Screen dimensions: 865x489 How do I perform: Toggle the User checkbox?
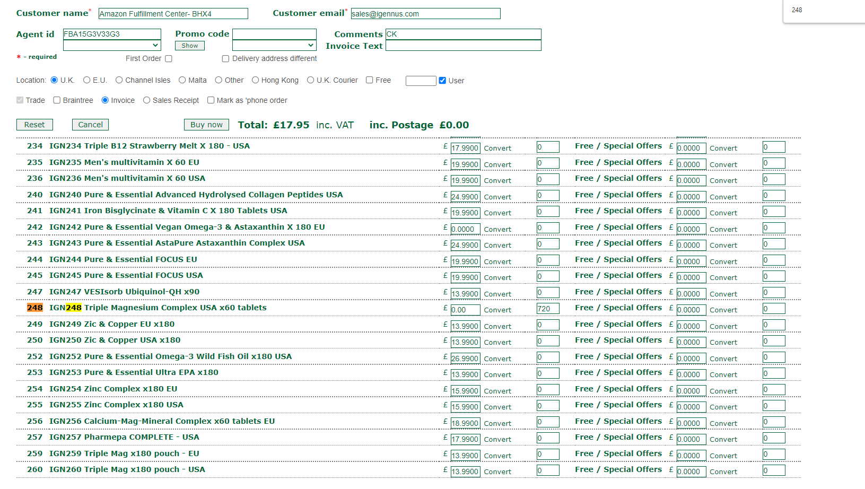click(x=442, y=81)
